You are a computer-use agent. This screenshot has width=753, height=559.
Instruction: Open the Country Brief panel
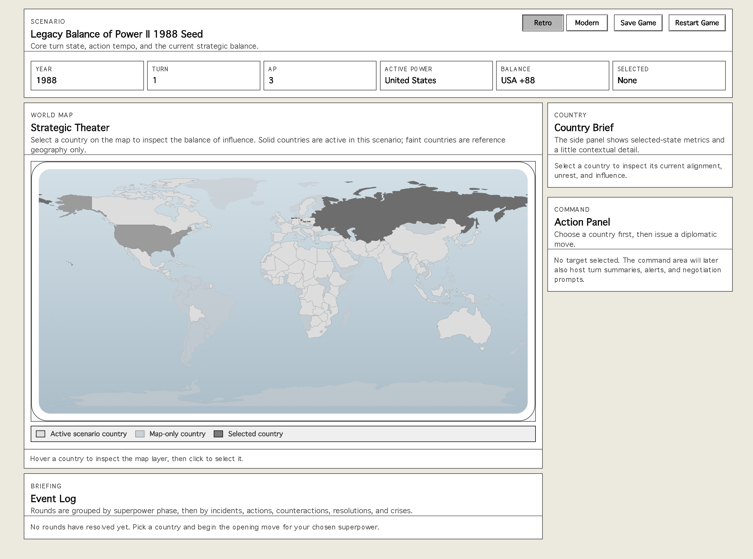click(584, 127)
